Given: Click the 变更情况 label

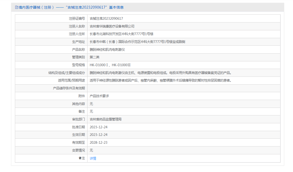Looking at the screenshot, I should point(78,150).
